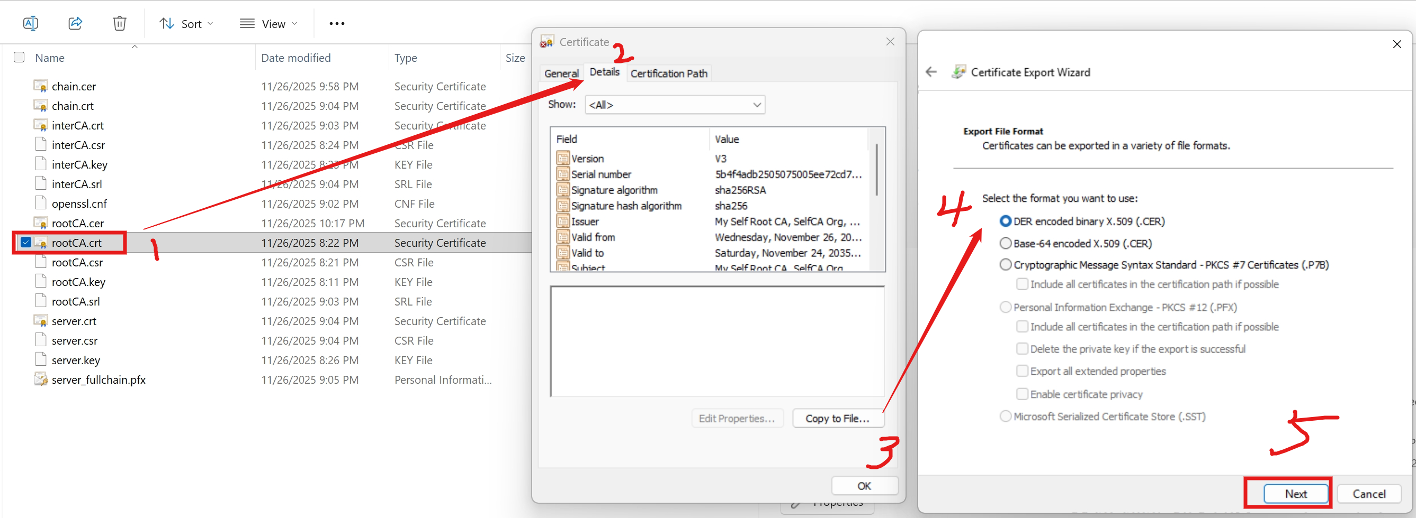This screenshot has width=1416, height=518.
Task: Click the Rename icon in Explorer toolbar
Action: pyautogui.click(x=31, y=23)
